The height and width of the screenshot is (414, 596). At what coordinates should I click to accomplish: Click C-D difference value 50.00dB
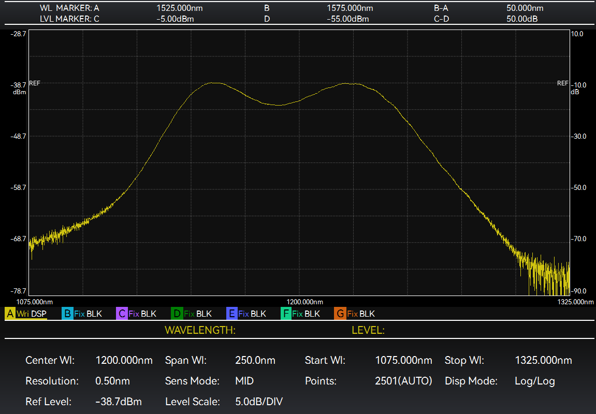click(x=522, y=19)
